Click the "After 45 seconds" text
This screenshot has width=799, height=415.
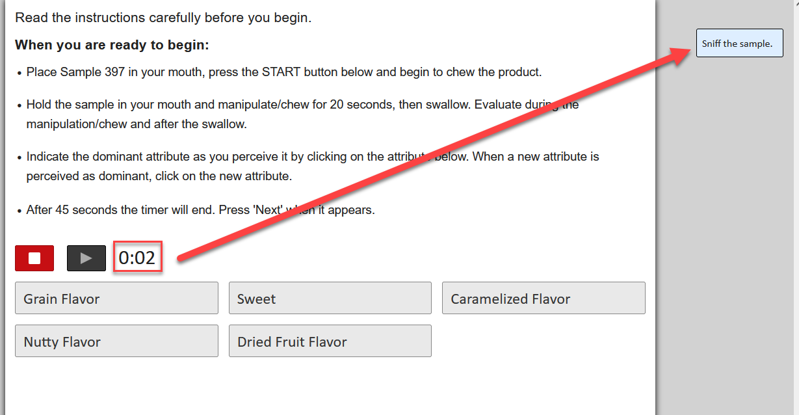coord(68,210)
